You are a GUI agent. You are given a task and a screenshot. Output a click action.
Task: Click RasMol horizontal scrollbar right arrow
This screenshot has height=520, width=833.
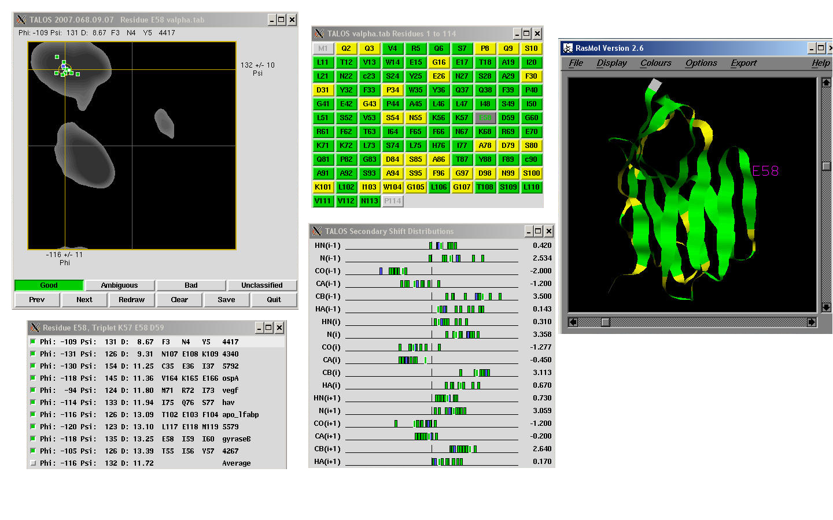pyautogui.click(x=812, y=322)
